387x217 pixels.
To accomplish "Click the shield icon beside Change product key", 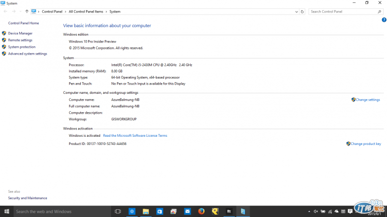I will (x=348, y=144).
